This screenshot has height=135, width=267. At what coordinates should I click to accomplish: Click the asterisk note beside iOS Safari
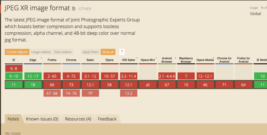(137, 58)
